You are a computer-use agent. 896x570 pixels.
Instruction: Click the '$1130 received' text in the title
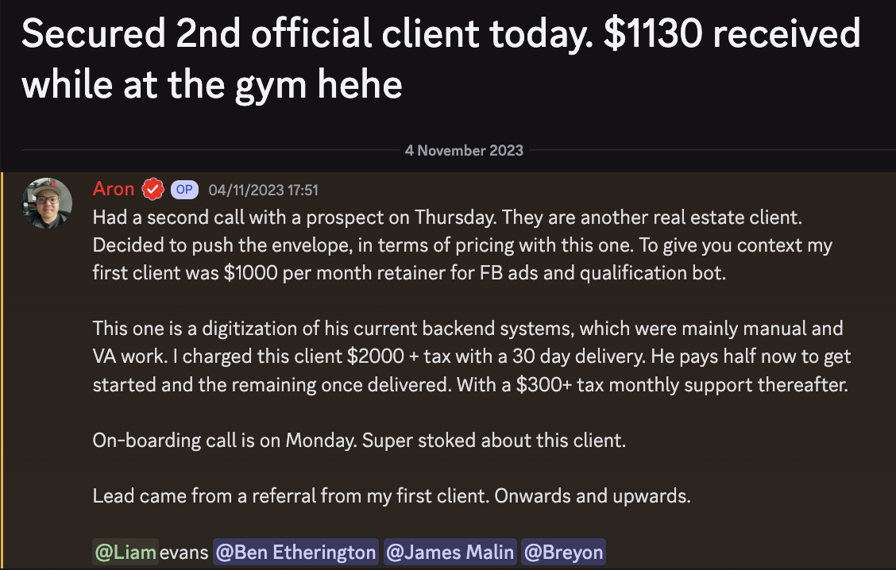click(732, 33)
